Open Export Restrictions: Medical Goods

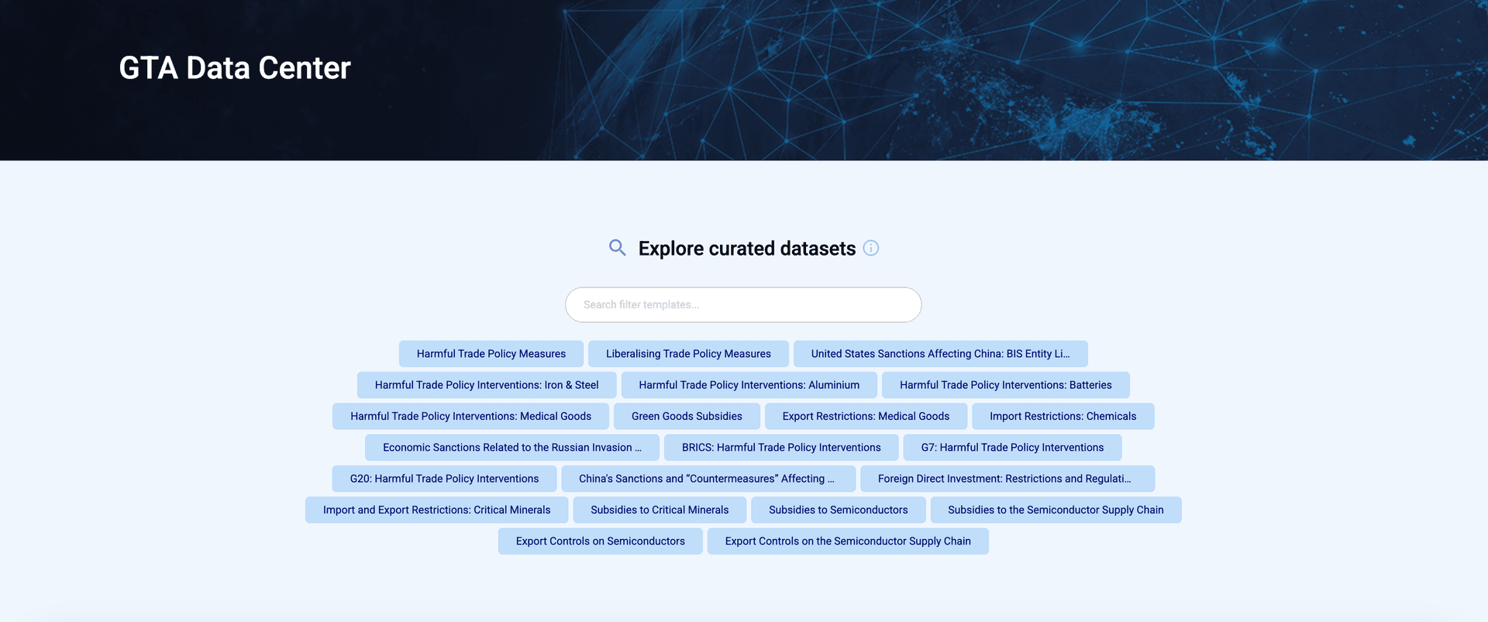click(x=866, y=417)
